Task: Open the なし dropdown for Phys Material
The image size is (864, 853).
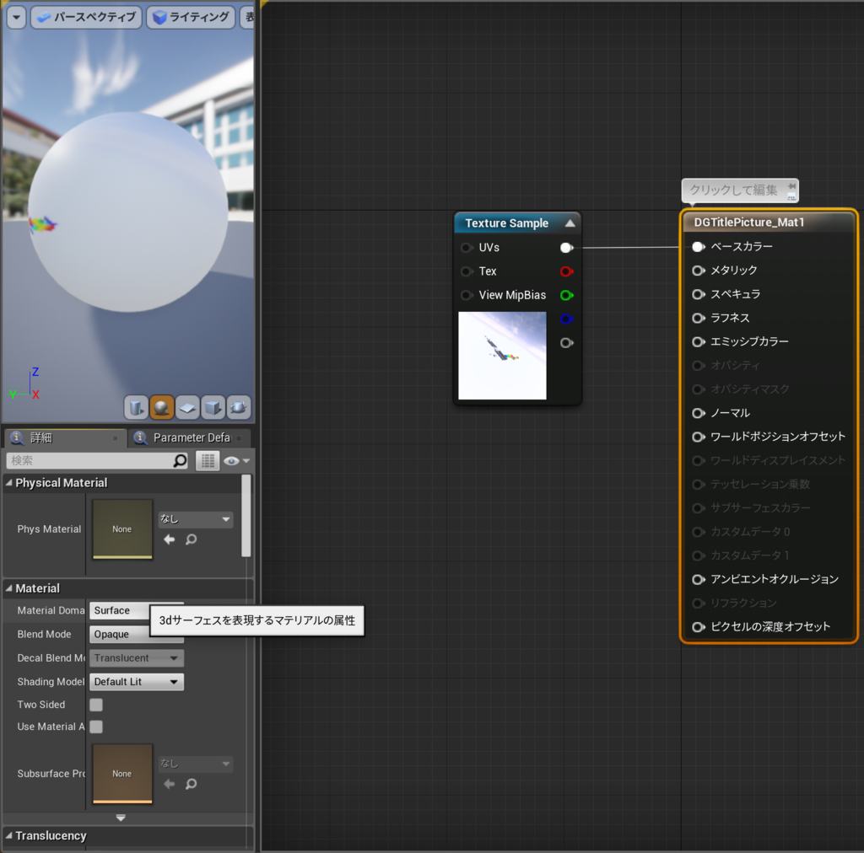Action: [195, 519]
